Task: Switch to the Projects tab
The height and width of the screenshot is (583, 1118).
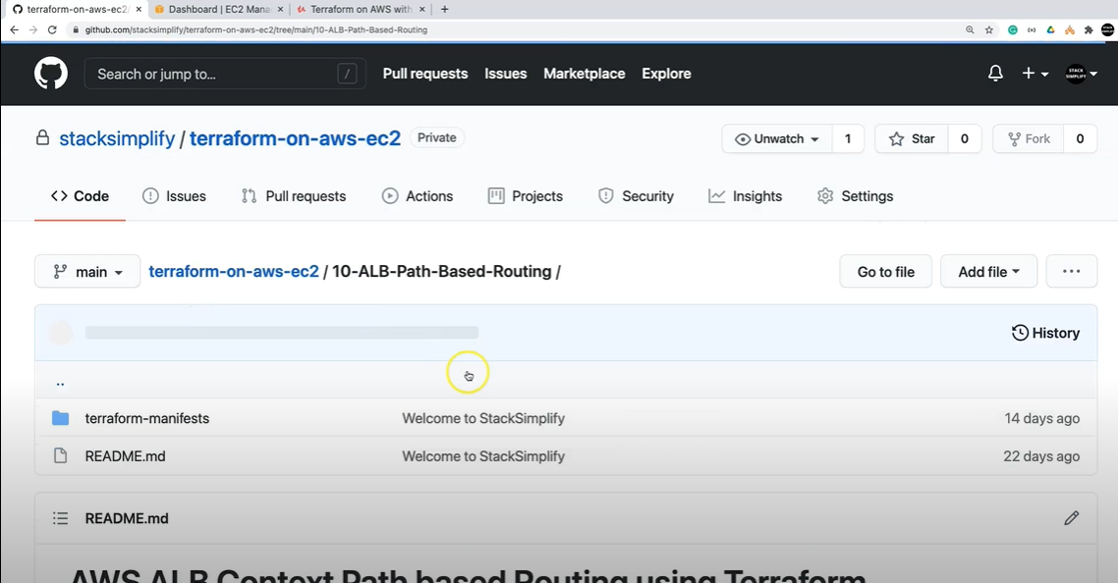Action: [525, 196]
